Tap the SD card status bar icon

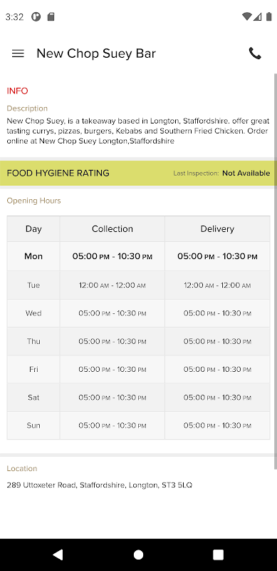pos(51,16)
